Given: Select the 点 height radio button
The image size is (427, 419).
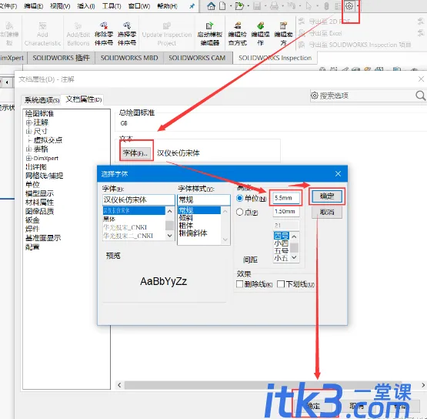Looking at the screenshot, I should point(239,212).
